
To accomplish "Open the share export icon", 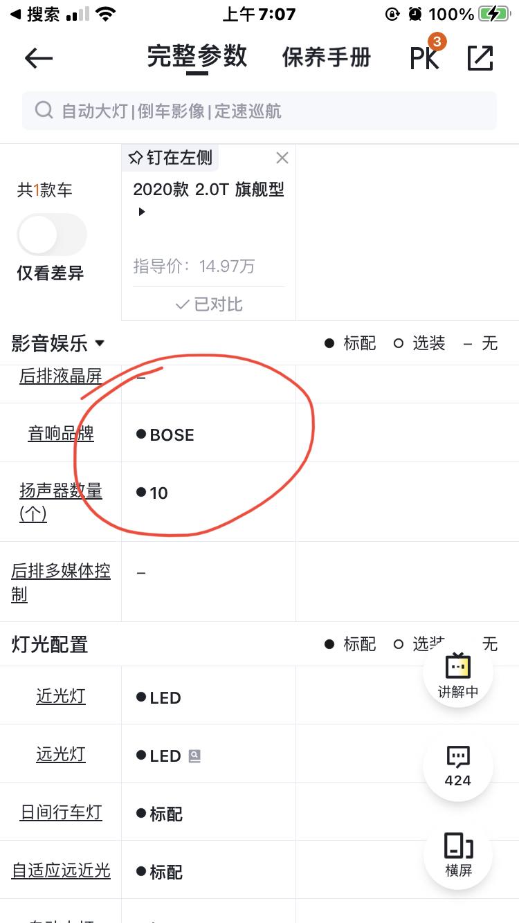I will [x=480, y=58].
